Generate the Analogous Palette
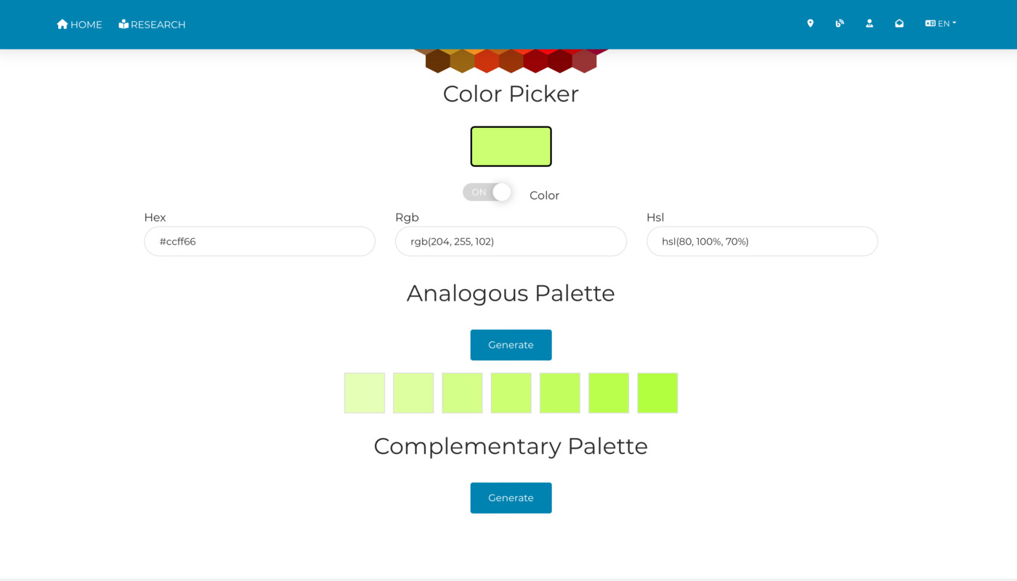The width and height of the screenshot is (1017, 581). click(511, 345)
